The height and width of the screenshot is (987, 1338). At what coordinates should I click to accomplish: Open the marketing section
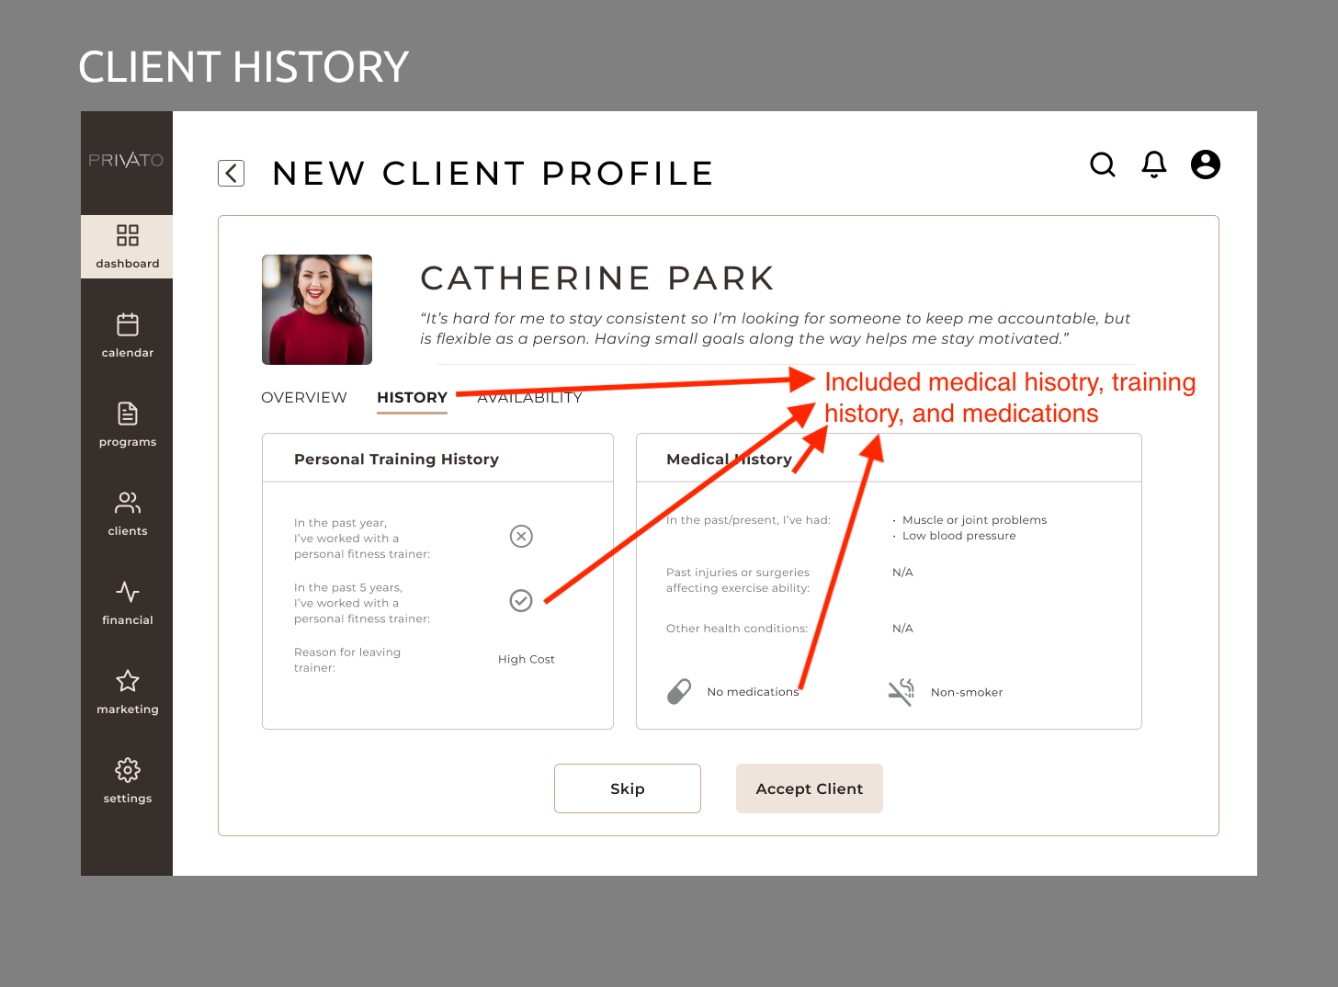(127, 692)
